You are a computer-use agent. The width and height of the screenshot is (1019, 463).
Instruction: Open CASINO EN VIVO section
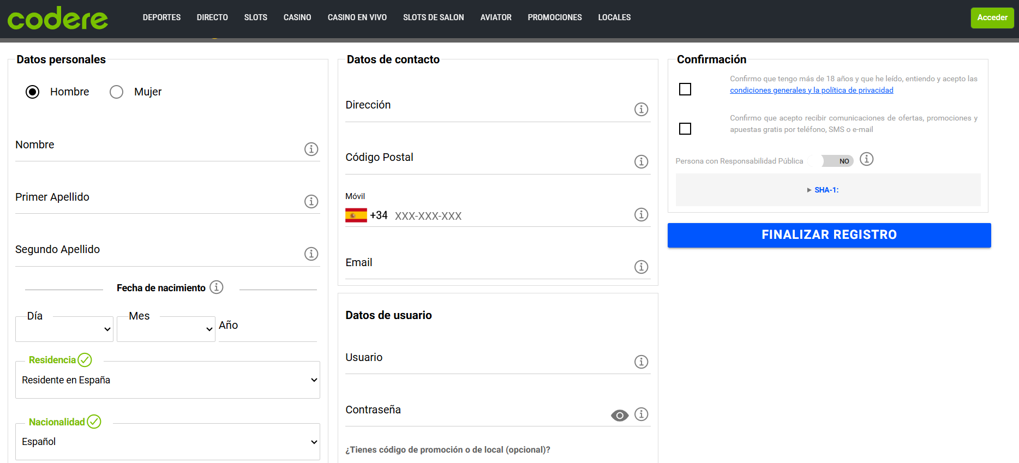(x=357, y=17)
